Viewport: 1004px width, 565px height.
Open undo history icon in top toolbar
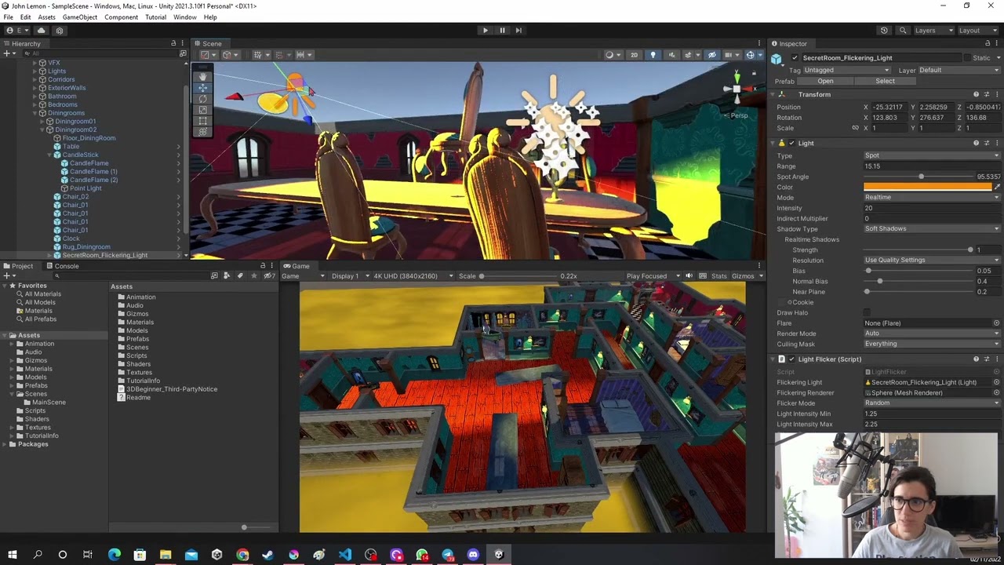[x=884, y=31]
